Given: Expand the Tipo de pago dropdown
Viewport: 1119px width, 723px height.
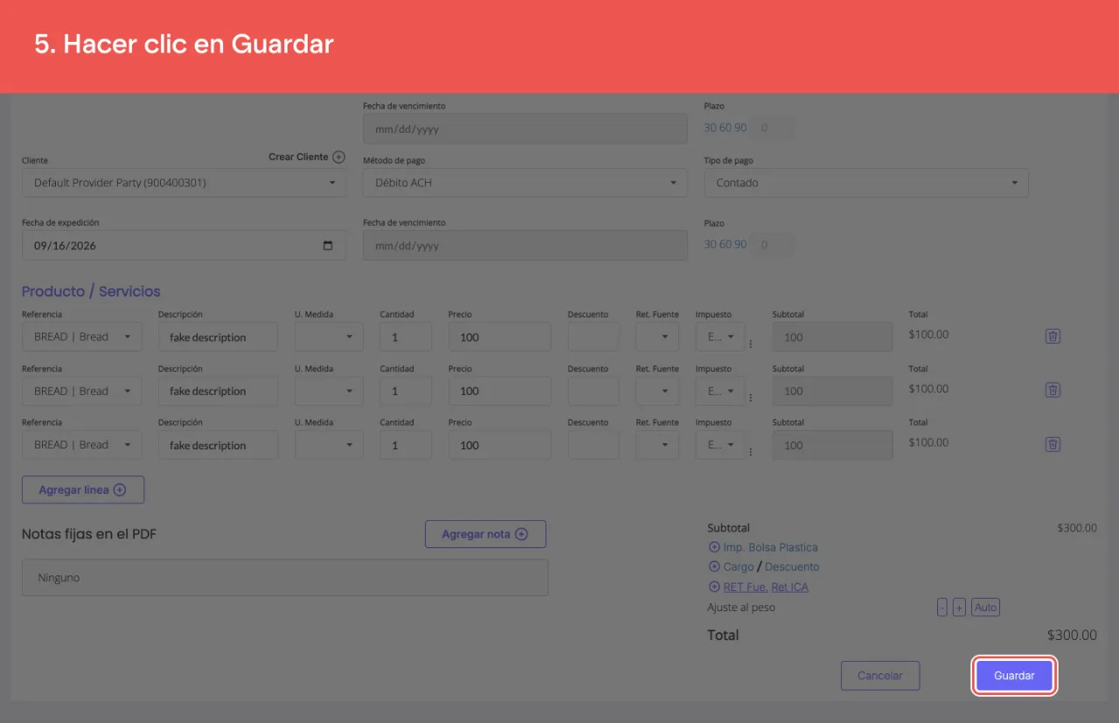Looking at the screenshot, I should 866,183.
